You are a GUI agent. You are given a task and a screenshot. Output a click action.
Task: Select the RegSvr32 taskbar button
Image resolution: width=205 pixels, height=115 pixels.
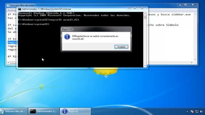click(75, 111)
